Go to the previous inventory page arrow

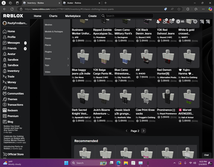[x=126, y=131]
